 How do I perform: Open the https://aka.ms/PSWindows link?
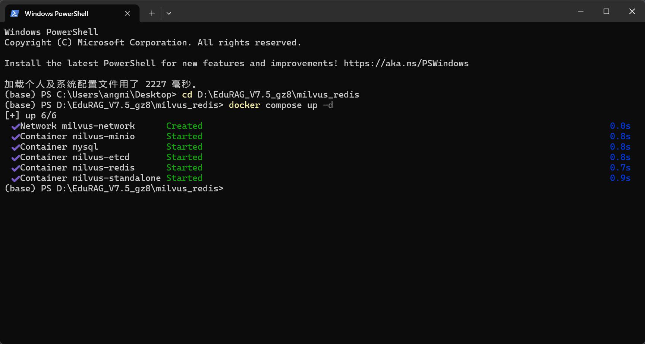[x=406, y=63]
